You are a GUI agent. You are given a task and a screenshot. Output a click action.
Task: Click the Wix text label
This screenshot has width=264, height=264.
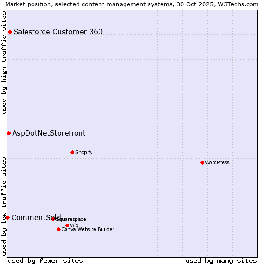tap(74, 225)
